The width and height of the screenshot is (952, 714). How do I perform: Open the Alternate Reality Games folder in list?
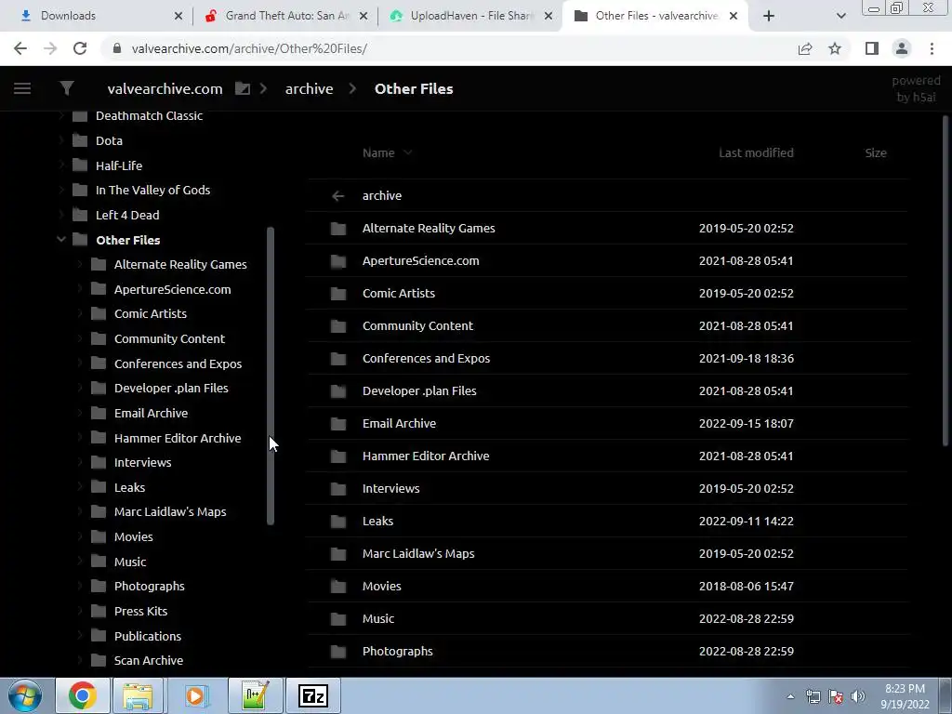point(429,229)
